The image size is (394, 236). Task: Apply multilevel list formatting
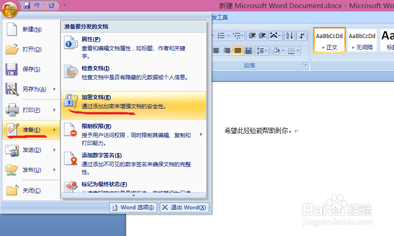pyautogui.click(x=236, y=36)
